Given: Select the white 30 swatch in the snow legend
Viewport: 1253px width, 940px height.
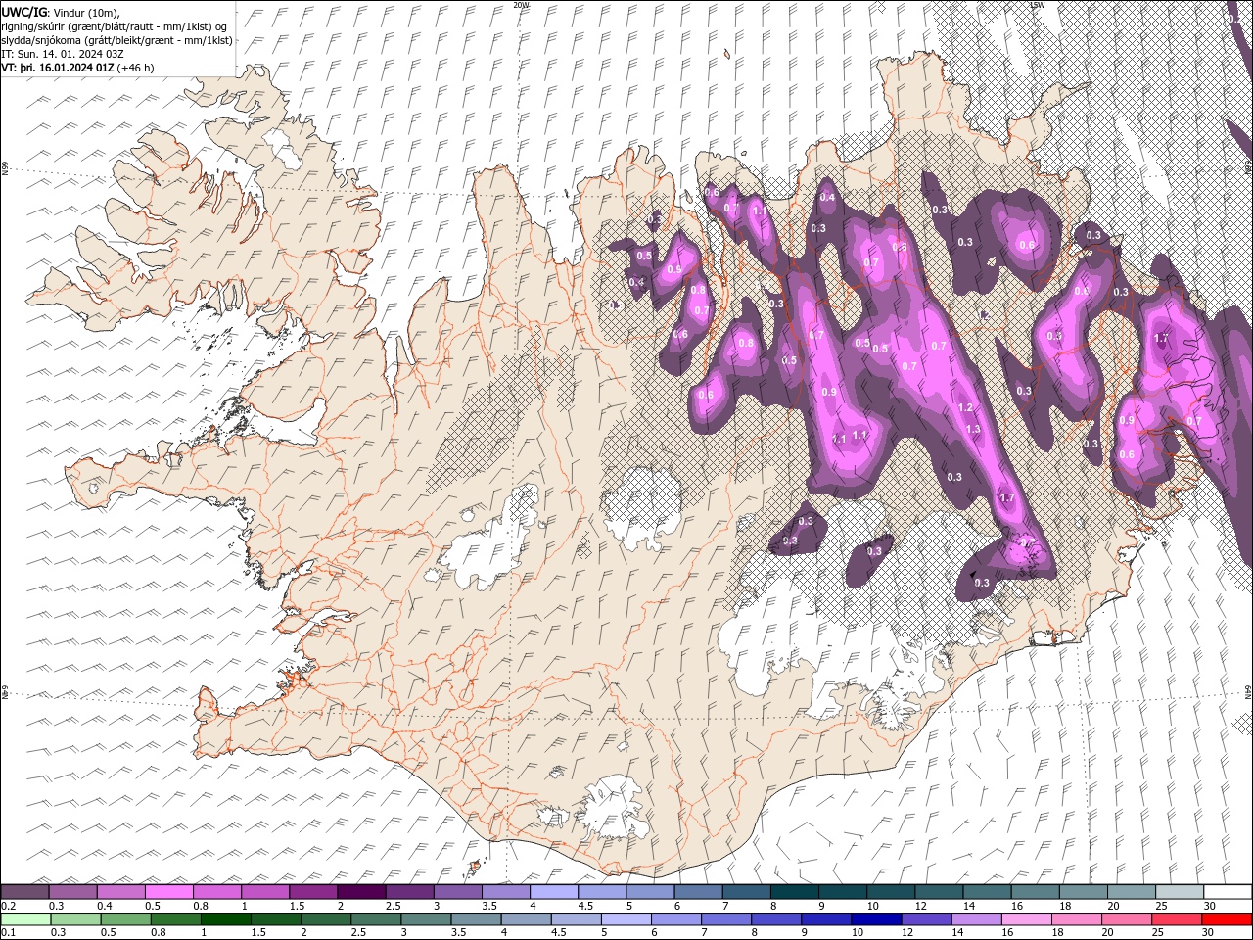Looking at the screenshot, I should (x=1229, y=891).
